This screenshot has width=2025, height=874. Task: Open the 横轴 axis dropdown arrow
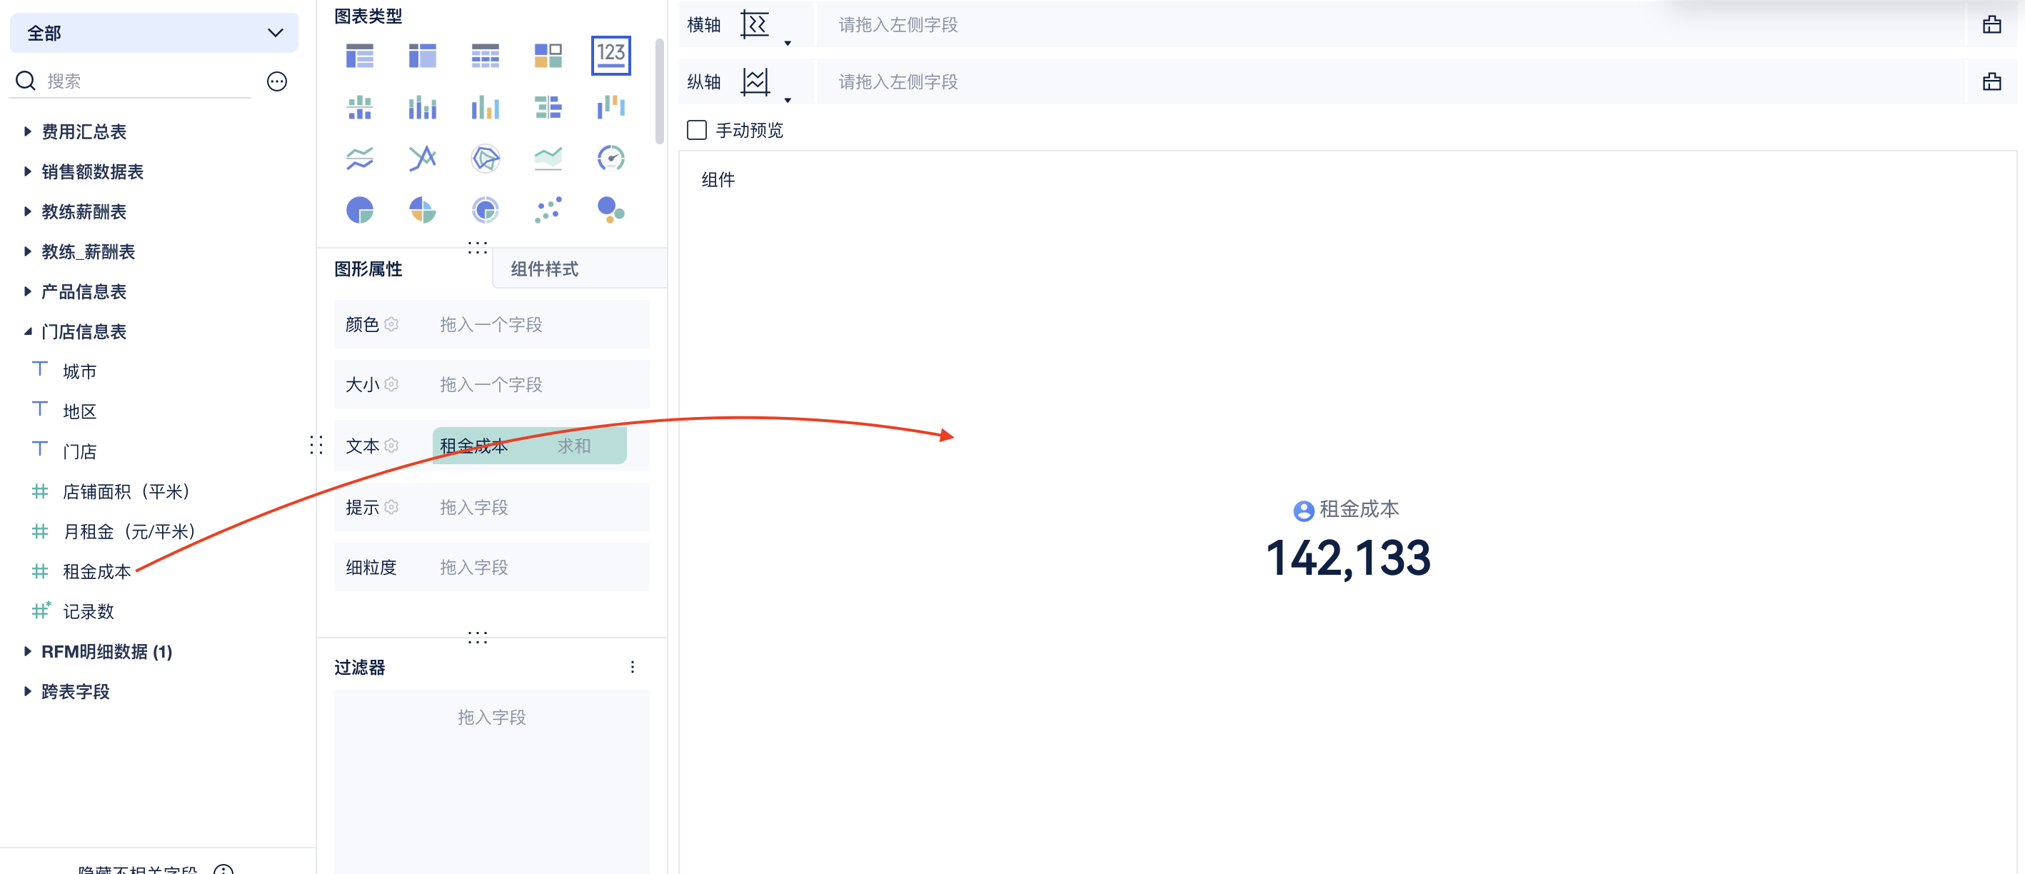coord(787,44)
